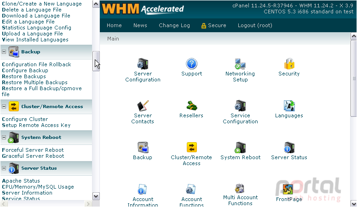
Task: Open the Resellers money icon
Action: click(x=191, y=106)
